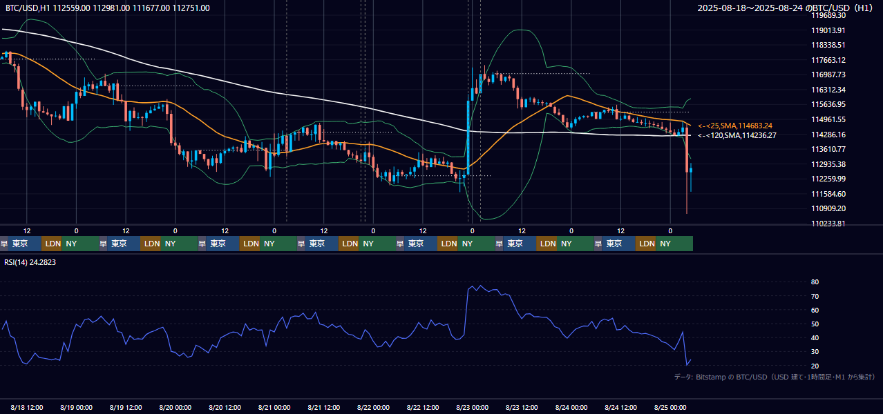Click the 8/24 00:00 date label
The width and height of the screenshot is (883, 414).
point(571,407)
